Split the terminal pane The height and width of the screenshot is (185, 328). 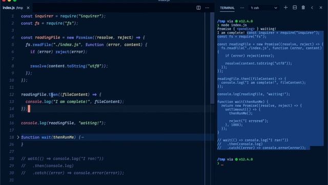click(x=295, y=8)
